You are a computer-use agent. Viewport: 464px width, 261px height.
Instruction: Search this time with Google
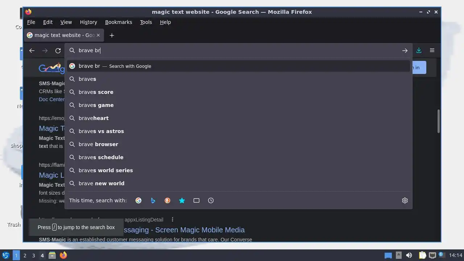tap(138, 200)
